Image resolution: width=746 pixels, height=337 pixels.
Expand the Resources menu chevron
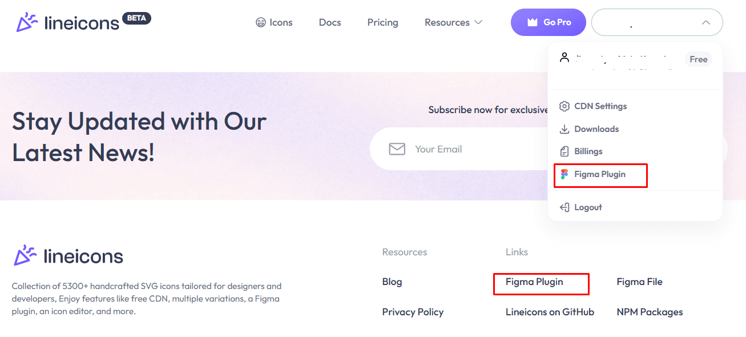478,22
